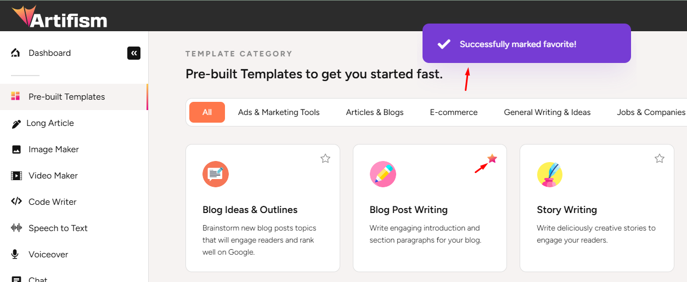Click the Code Writer brackets icon
The width and height of the screenshot is (687, 282).
click(x=16, y=202)
